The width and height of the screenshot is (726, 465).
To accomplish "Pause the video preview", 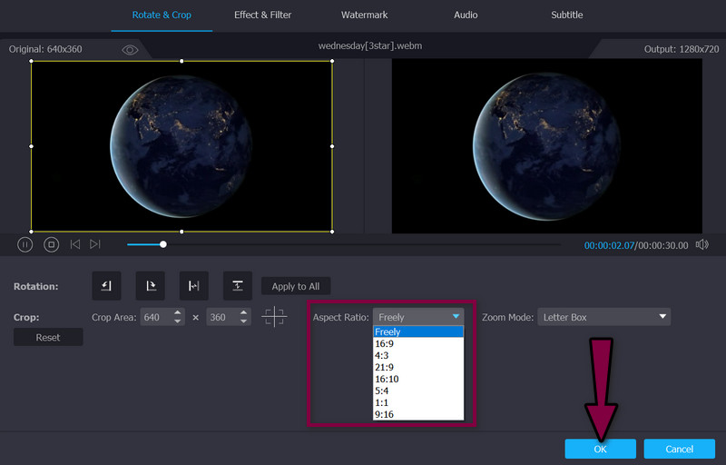I will 25,244.
